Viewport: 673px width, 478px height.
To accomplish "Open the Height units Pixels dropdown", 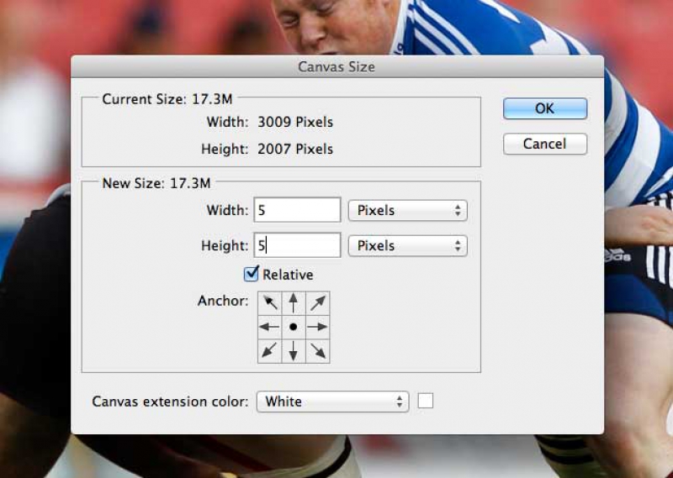I will pos(408,245).
